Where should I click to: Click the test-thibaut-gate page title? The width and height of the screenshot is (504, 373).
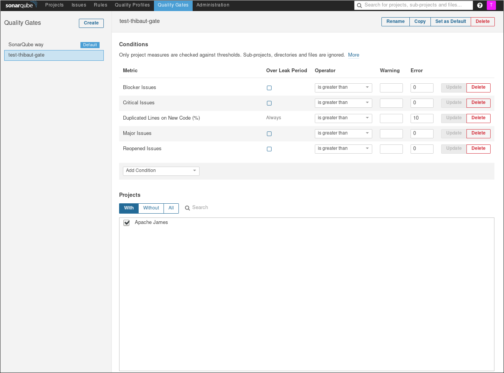pos(139,21)
